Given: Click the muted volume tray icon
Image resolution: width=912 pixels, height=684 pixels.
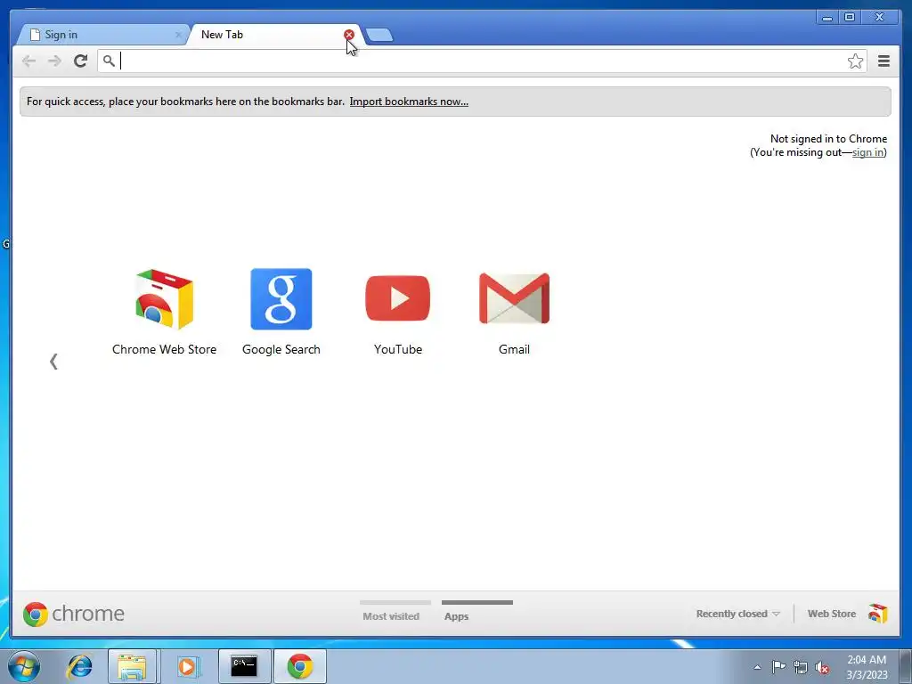Looking at the screenshot, I should [x=822, y=668].
